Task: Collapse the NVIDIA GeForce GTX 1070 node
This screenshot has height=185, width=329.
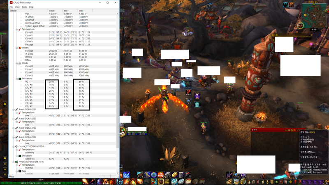Action: (14, 162)
